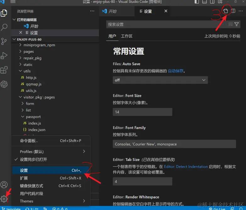
Task: Open the ChatGPT extension icon
Action: tap(4, 84)
